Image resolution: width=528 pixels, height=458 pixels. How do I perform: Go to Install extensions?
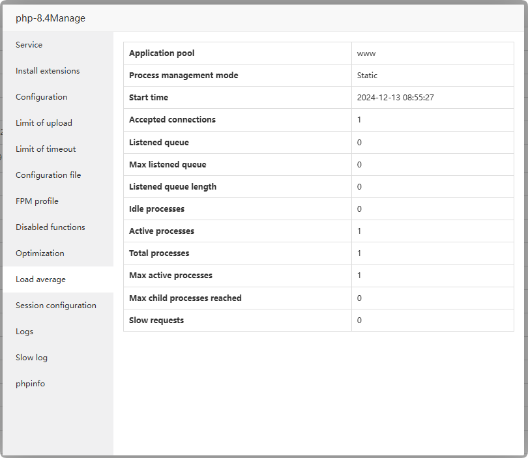coord(48,71)
